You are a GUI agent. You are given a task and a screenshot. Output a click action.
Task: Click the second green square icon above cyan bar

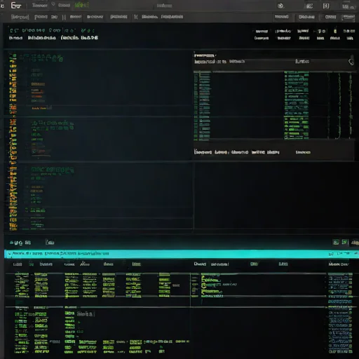[x=344, y=242]
